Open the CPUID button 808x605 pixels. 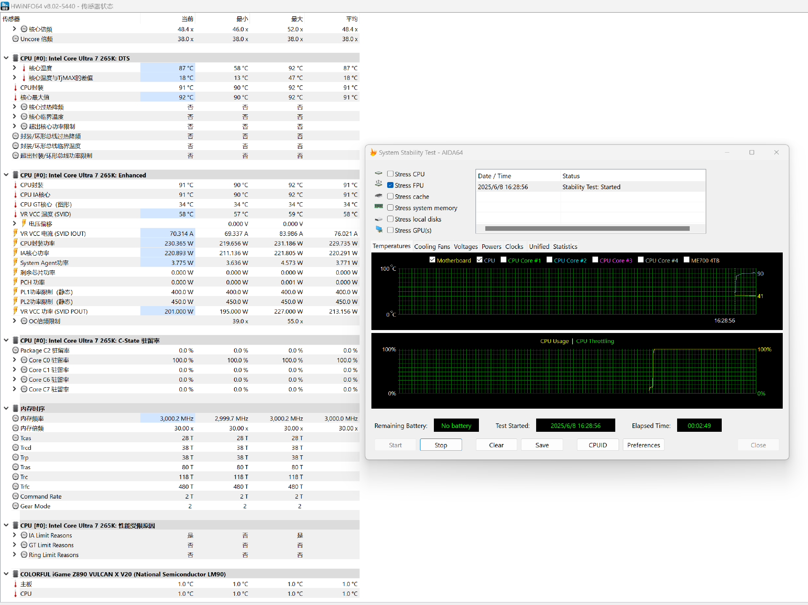point(598,445)
